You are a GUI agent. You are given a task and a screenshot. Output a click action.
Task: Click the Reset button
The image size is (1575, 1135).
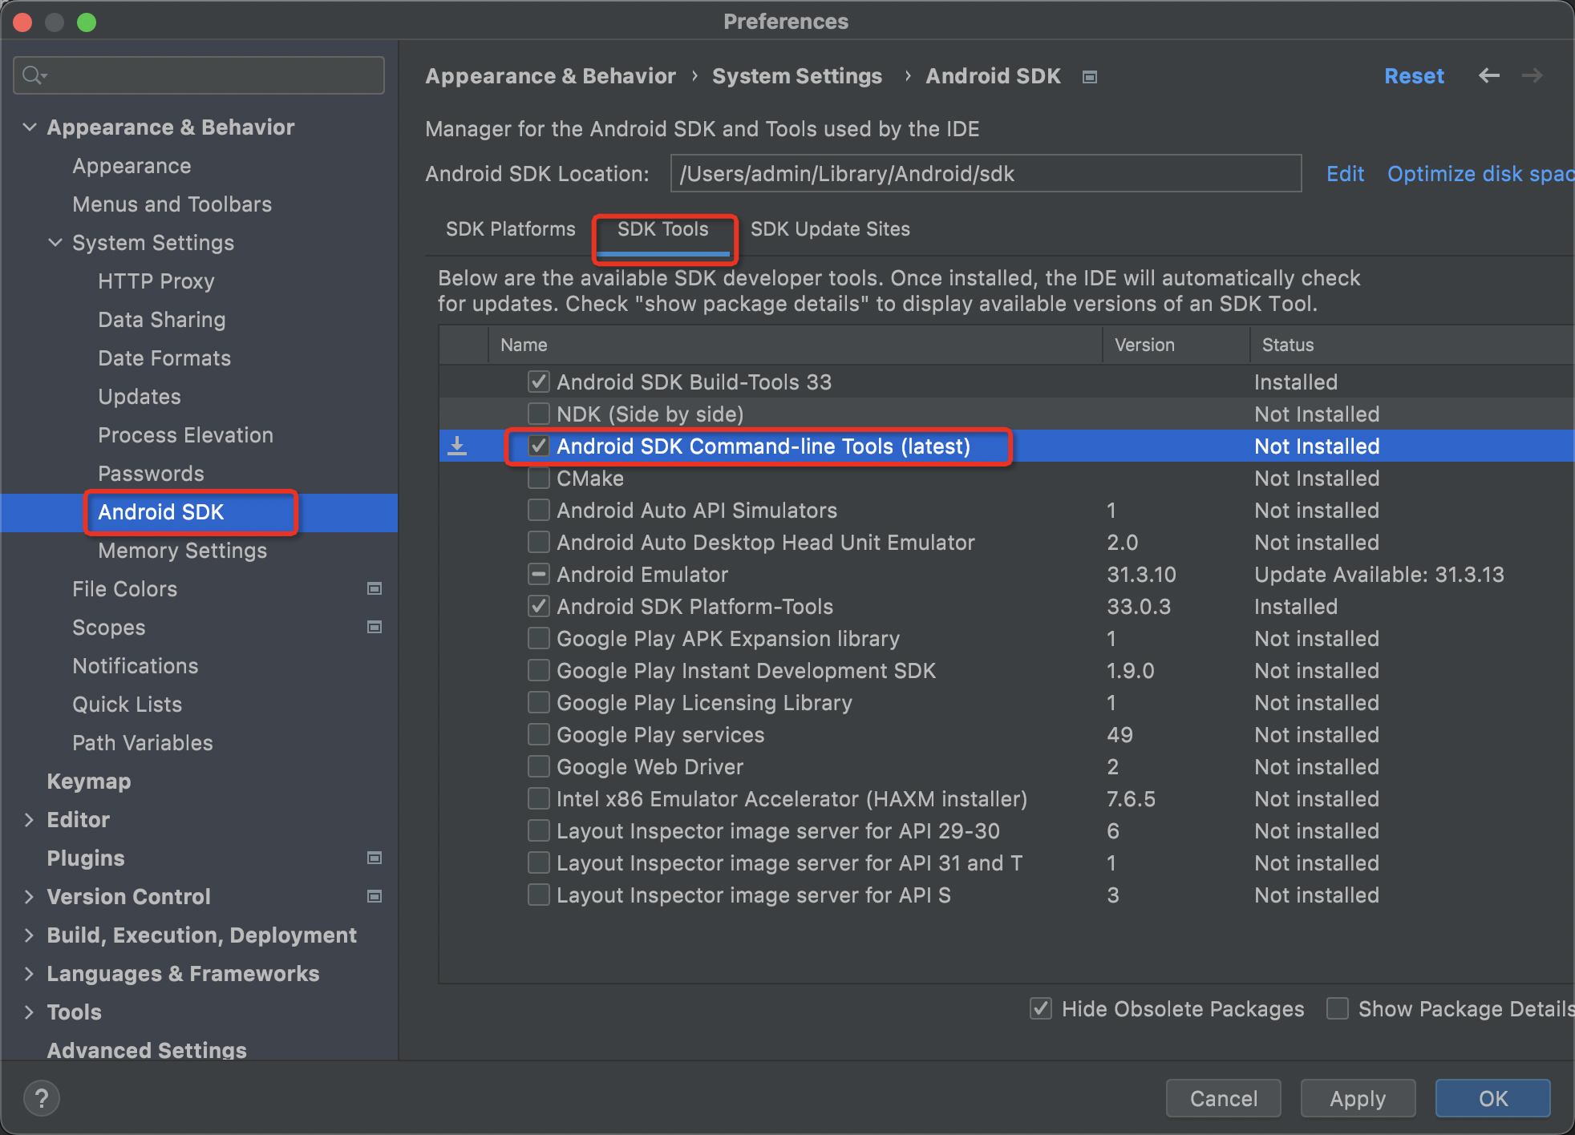1412,77
